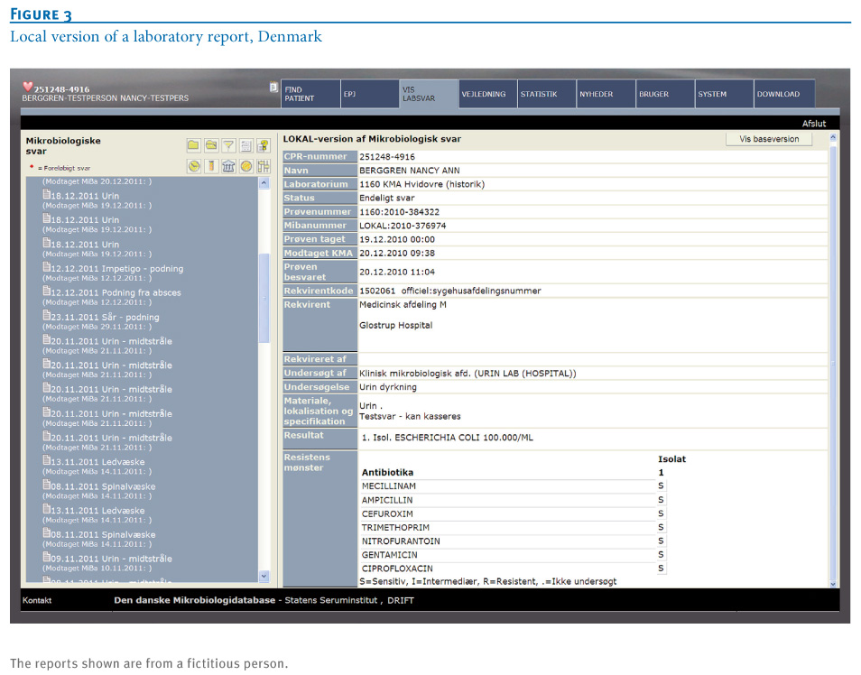Click the NITROFURANTOIN antibiotic row
861x675 pixels.
514,541
